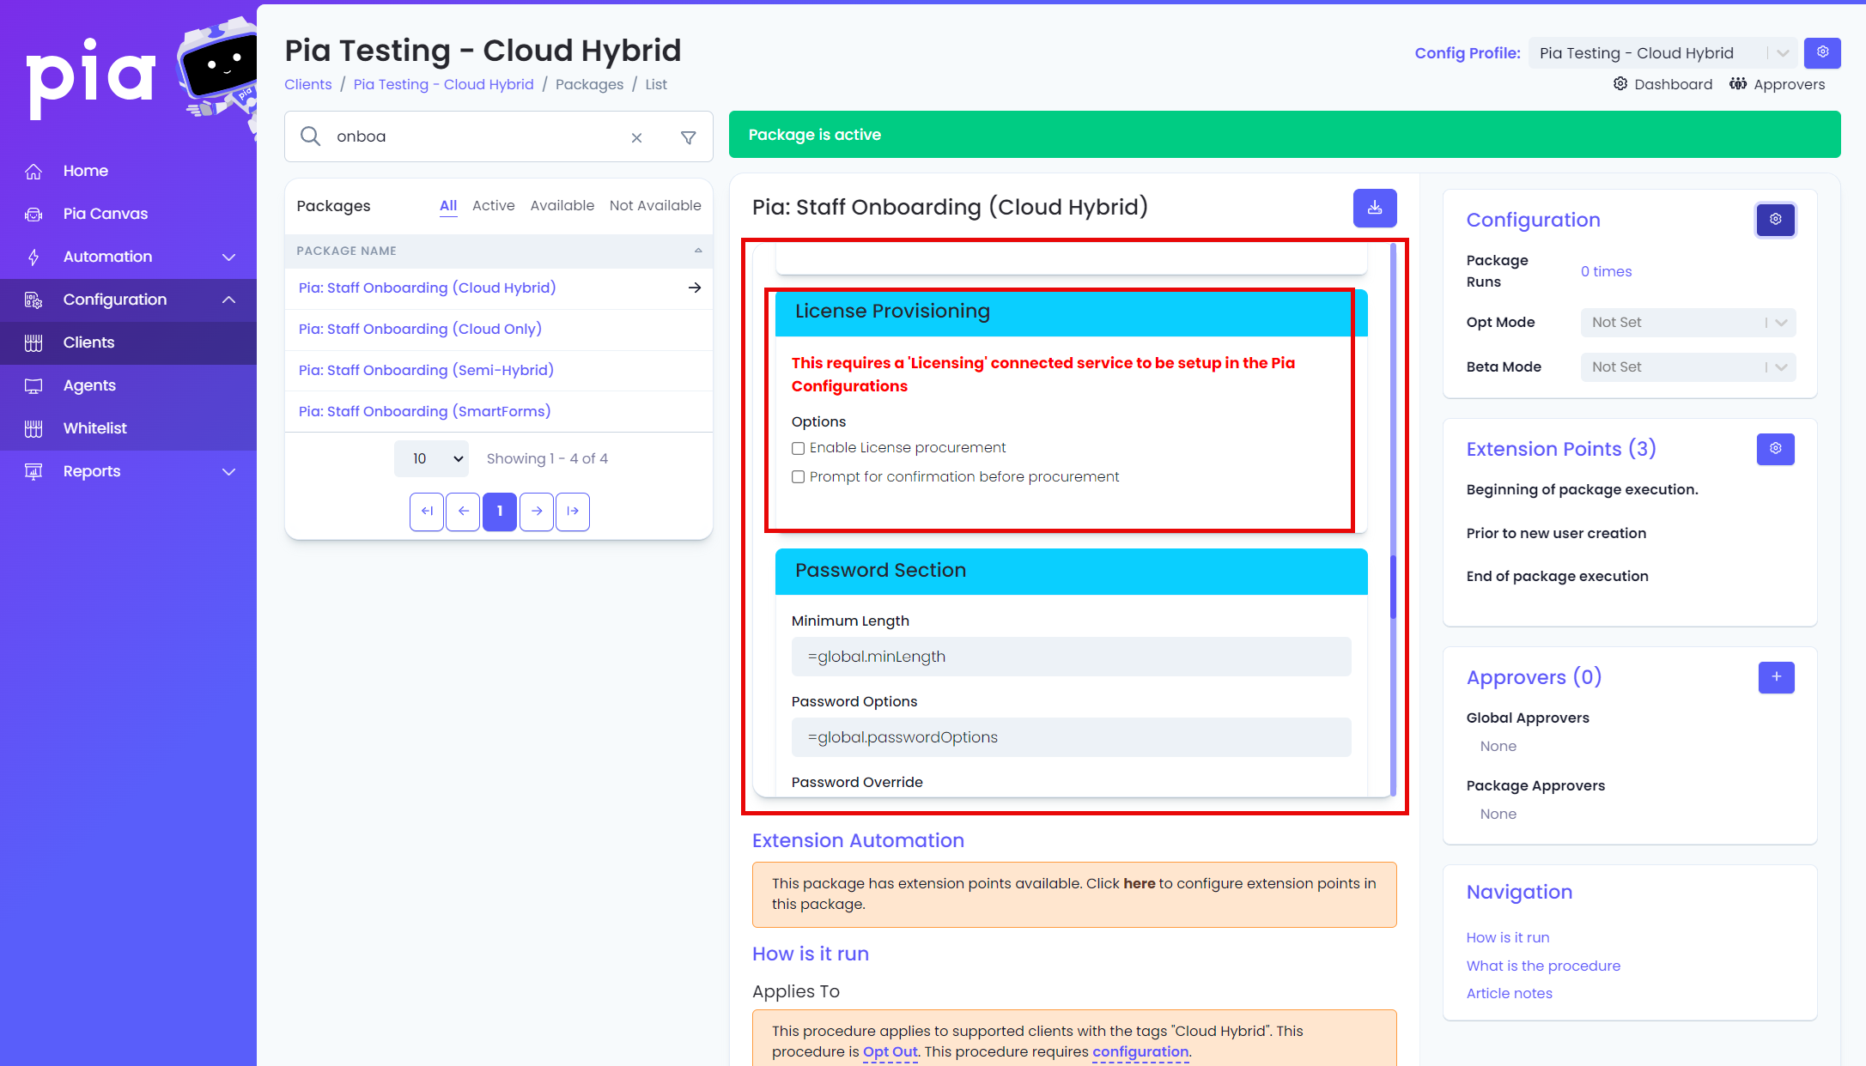Click the download package button
Image resolution: width=1866 pixels, height=1066 pixels.
[1375, 208]
